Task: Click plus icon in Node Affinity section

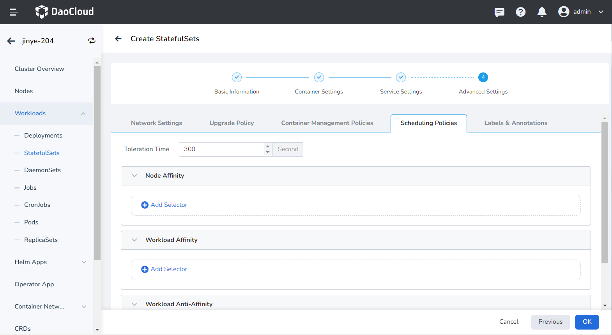Action: pos(145,205)
